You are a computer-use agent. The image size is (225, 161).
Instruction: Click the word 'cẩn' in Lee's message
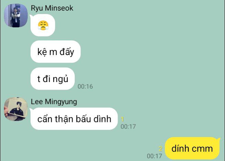pyautogui.click(x=45, y=119)
